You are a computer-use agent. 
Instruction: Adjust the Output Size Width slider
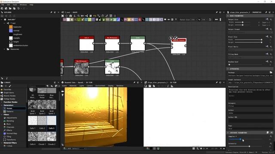click(x=242, y=22)
